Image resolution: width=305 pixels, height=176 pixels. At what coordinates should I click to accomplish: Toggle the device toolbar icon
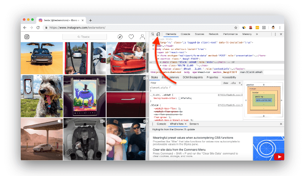(158, 34)
